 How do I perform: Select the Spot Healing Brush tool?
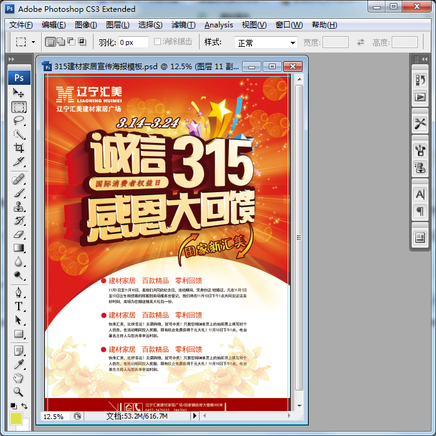pyautogui.click(x=19, y=179)
